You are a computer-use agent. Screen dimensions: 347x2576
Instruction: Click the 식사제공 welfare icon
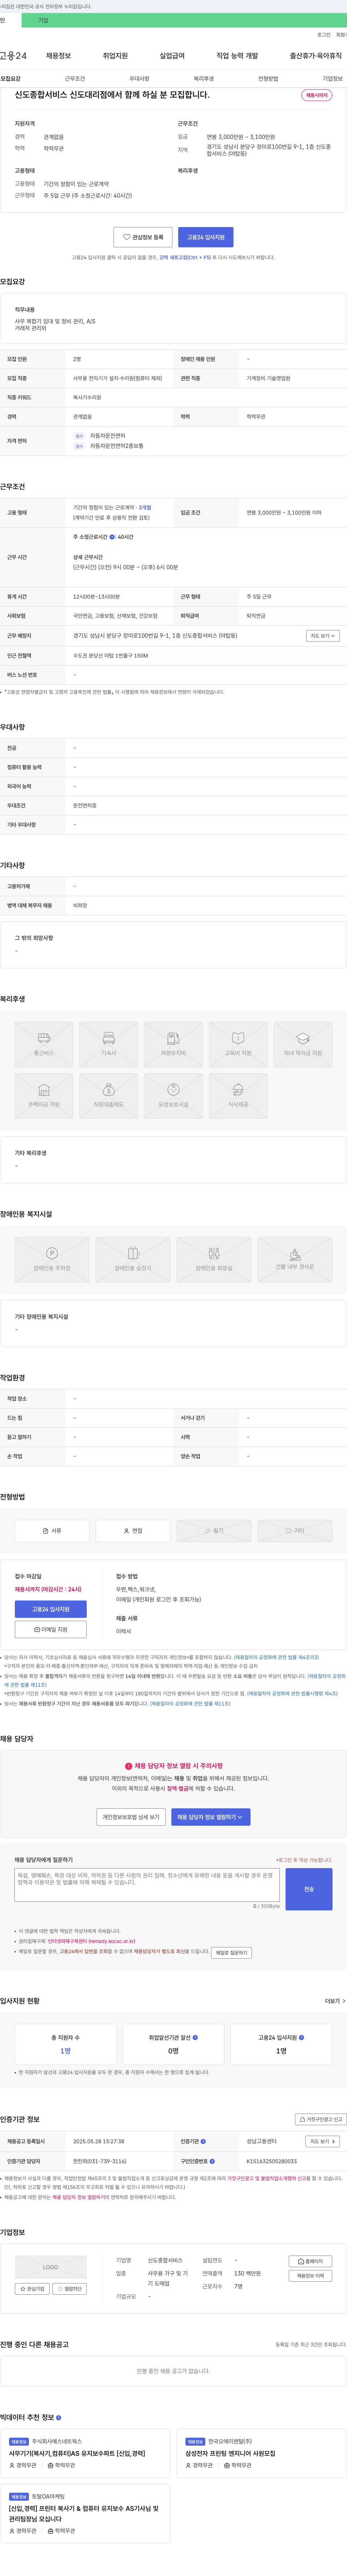pos(238,1096)
